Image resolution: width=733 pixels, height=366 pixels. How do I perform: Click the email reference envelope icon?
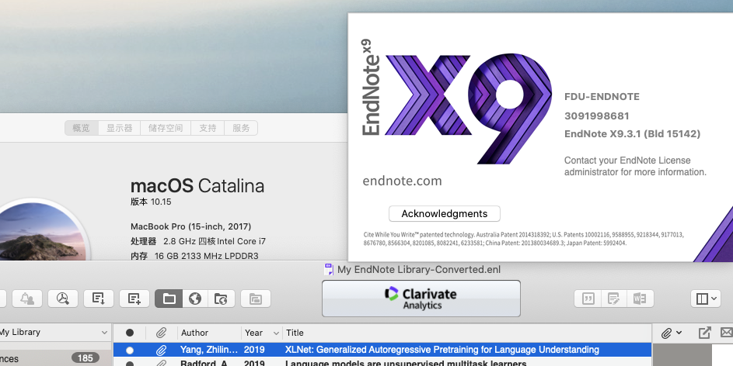click(x=727, y=333)
